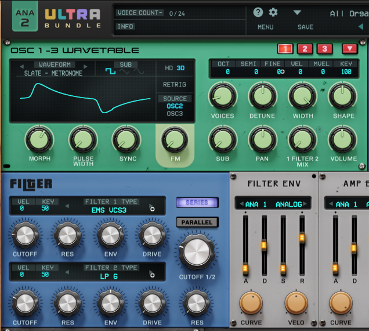This screenshot has height=331, width=369.
Task: Select oscillator 1 red button
Action: pos(285,49)
